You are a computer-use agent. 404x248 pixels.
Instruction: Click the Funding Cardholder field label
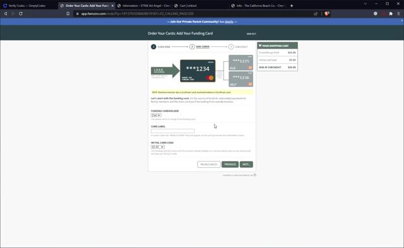[x=165, y=111]
